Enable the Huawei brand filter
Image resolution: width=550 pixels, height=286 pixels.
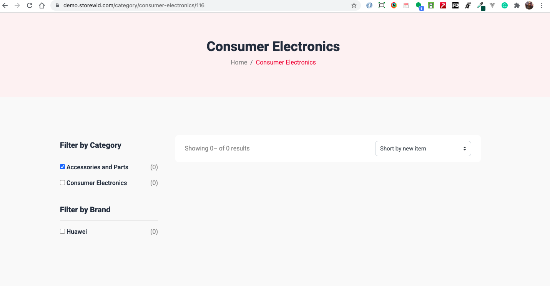tap(62, 231)
